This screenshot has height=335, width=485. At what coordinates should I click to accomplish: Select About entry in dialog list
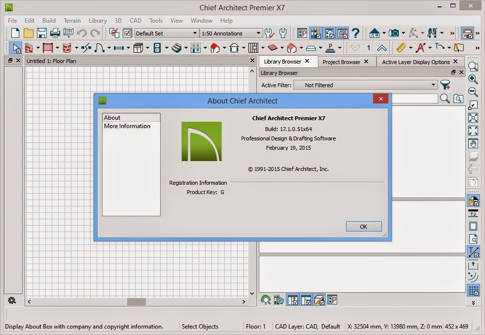tap(131, 117)
